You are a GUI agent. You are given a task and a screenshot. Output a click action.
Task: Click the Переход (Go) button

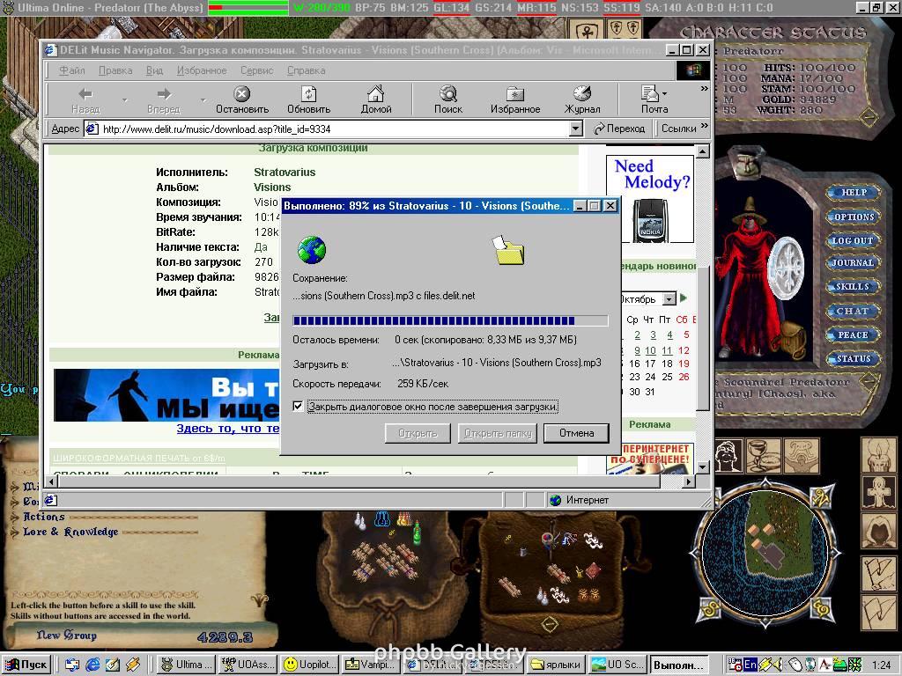[619, 129]
